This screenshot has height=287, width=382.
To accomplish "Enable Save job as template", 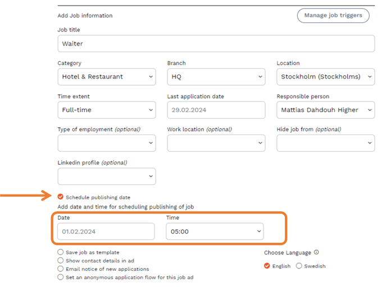I will [61, 253].
